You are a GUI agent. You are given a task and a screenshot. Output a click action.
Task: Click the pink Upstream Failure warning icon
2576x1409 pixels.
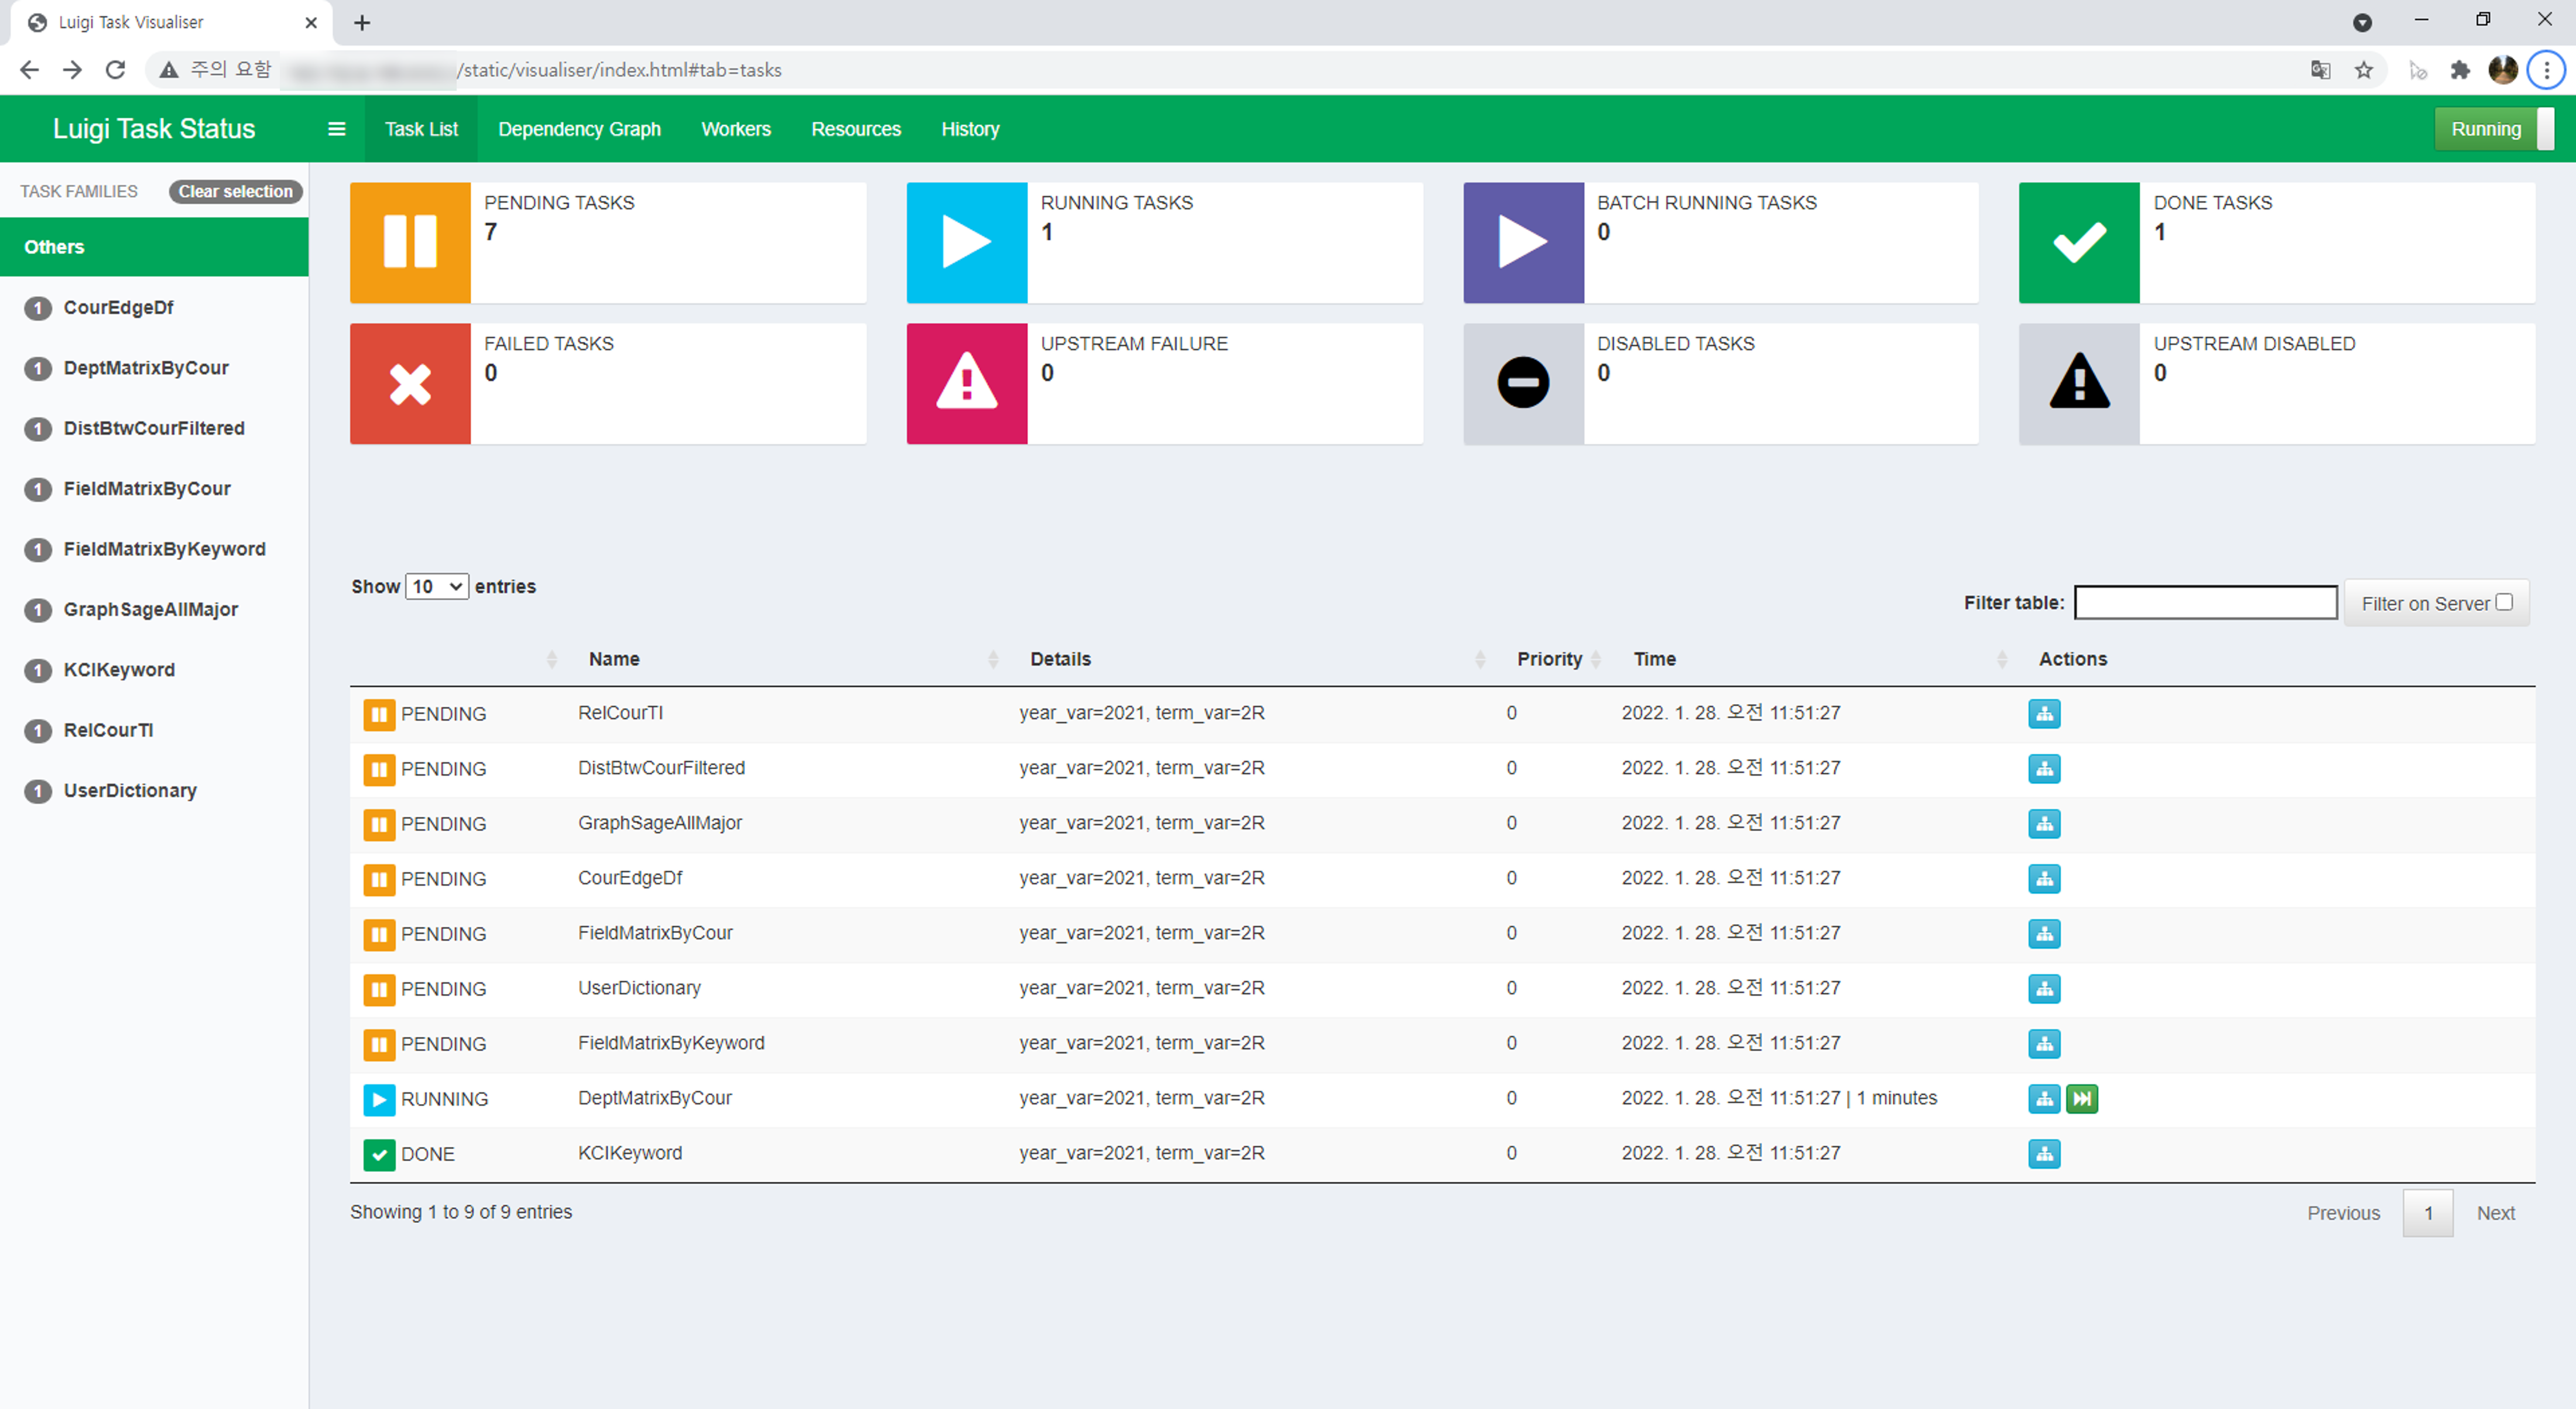tap(966, 383)
